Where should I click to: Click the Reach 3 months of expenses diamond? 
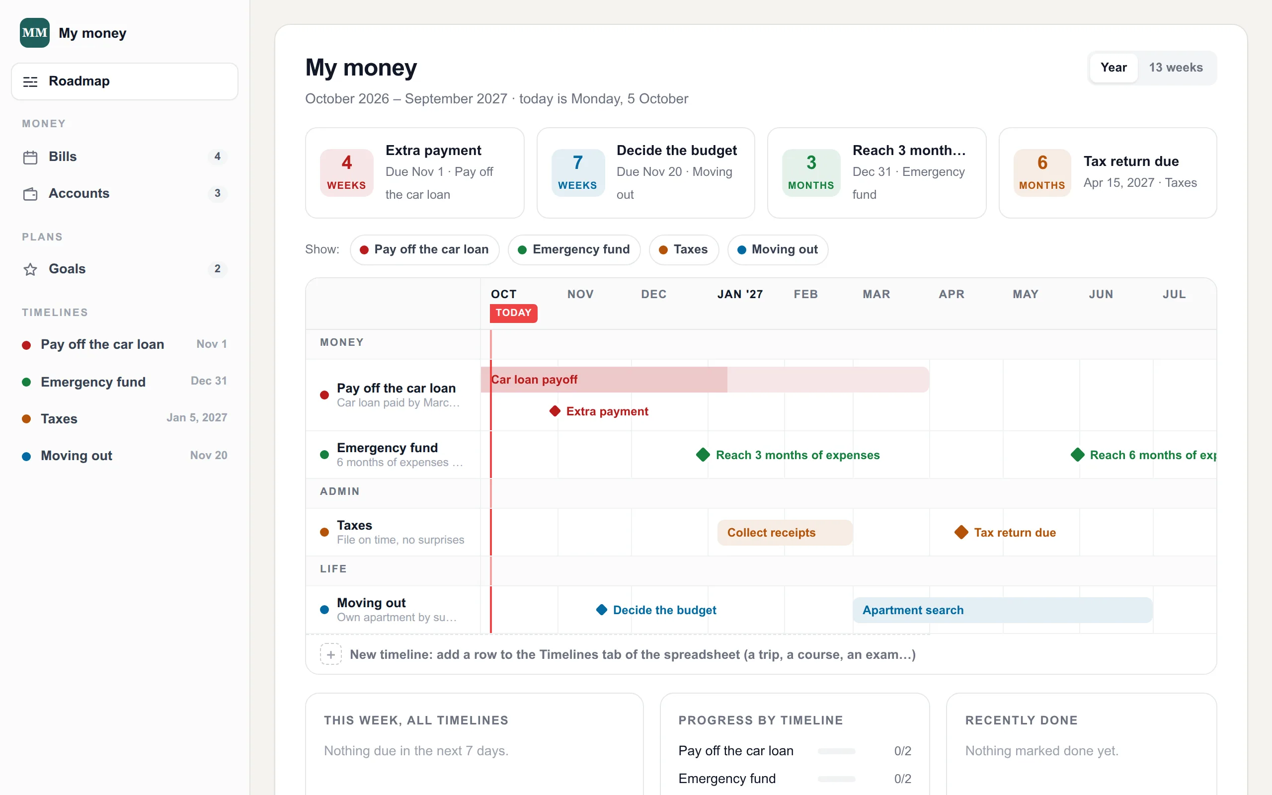[703, 455]
